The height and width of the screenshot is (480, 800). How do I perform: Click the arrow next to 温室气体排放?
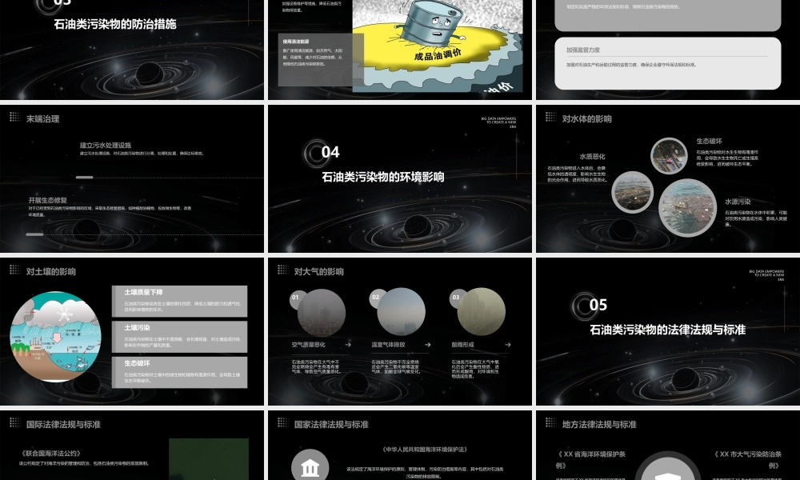click(x=427, y=345)
